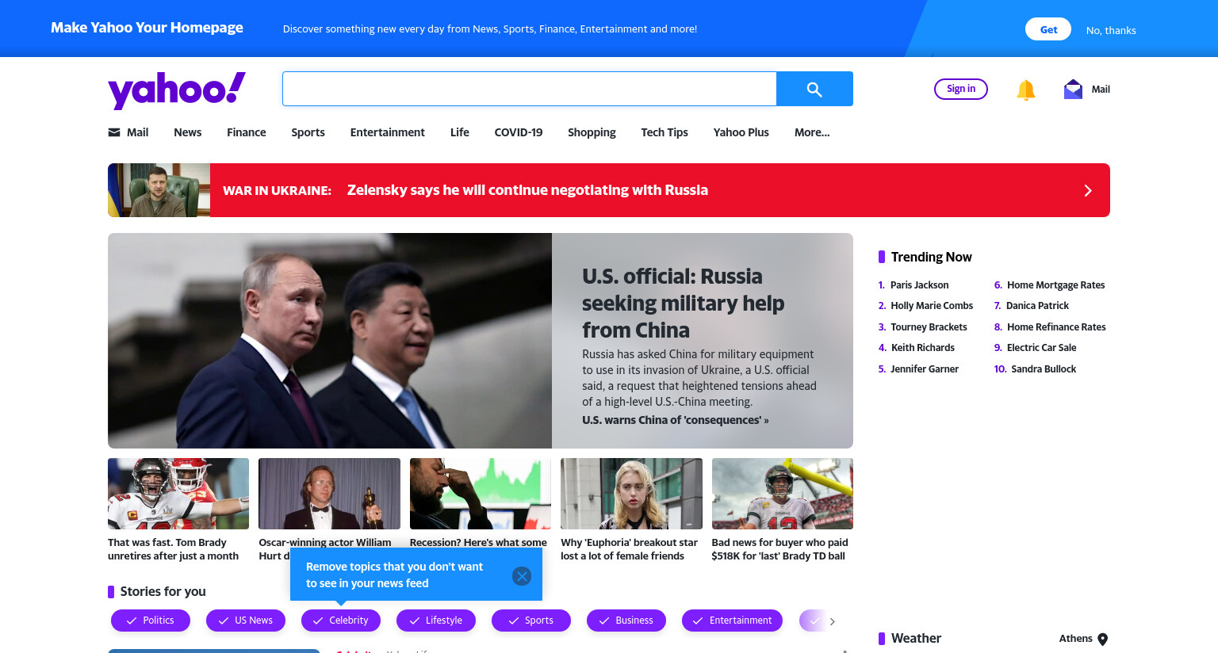Open the Recession story thumbnail

[x=481, y=494]
